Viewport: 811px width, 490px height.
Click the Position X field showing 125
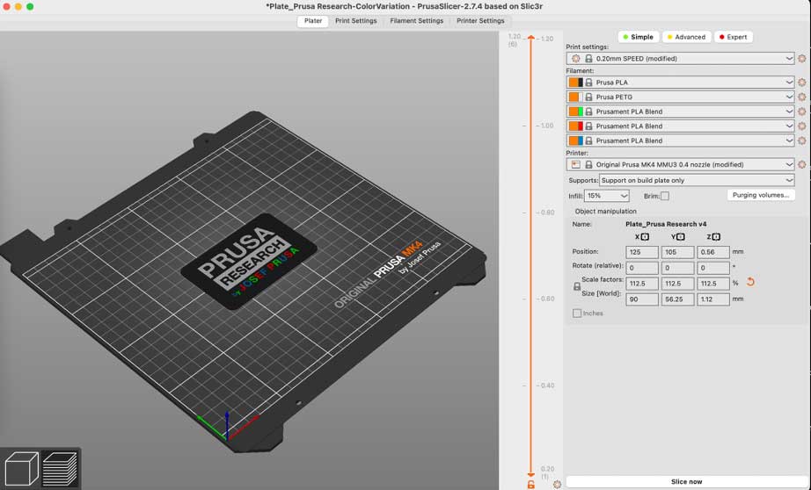[x=642, y=252]
